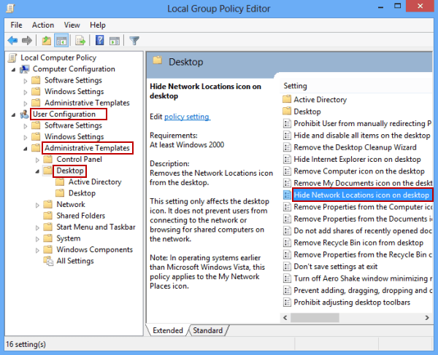Select Do not add shares of recently opened
This screenshot has height=355, width=438.
pyautogui.click(x=362, y=231)
